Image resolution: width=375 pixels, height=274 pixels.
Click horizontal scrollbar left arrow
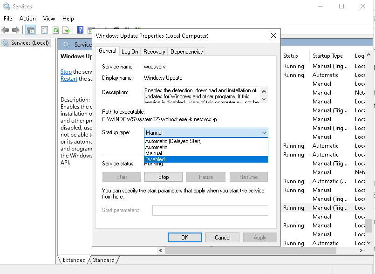161,251
